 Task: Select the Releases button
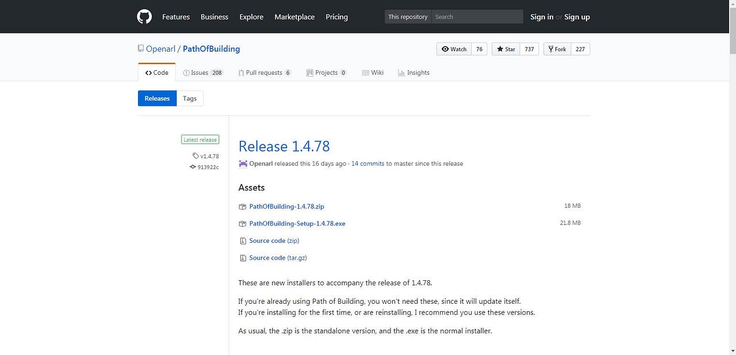click(157, 98)
